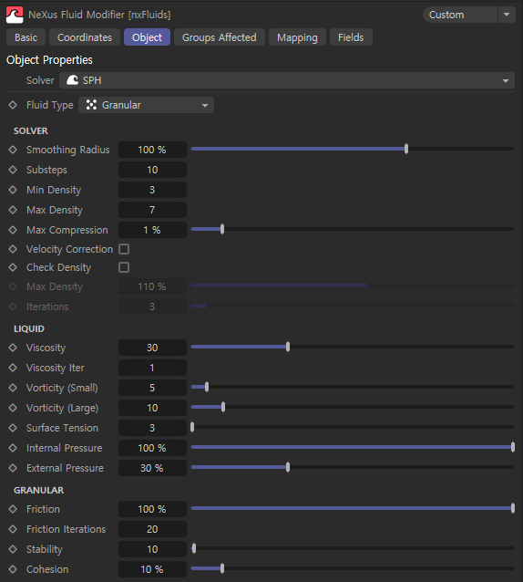Open the Fluid Type Granular dropdown
This screenshot has height=582, width=523.
click(x=146, y=105)
